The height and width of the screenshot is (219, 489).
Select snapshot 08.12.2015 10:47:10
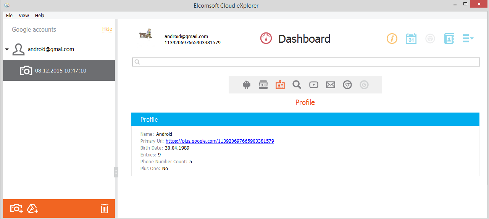[x=59, y=70]
